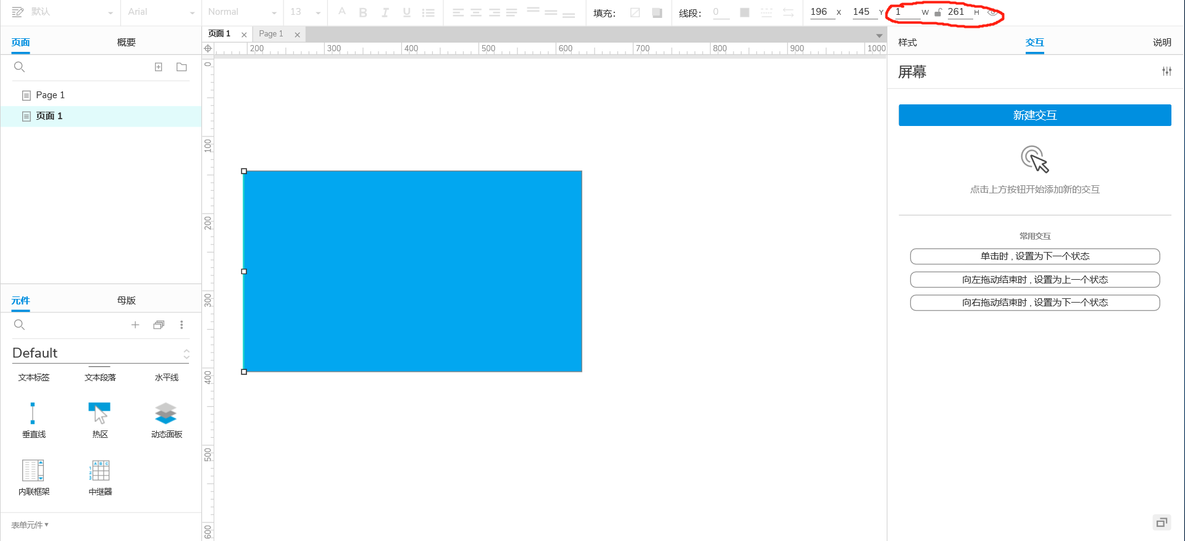Click the text color A icon
The image size is (1185, 541).
[x=342, y=12]
